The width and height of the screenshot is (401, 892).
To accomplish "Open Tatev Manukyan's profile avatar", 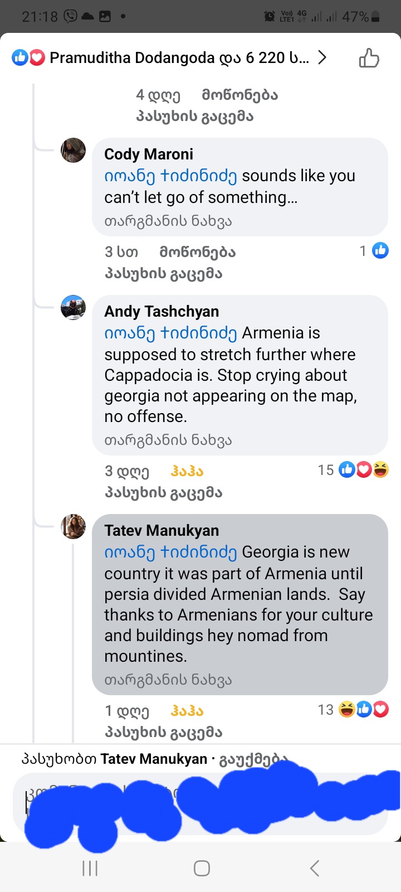I will 73,527.
